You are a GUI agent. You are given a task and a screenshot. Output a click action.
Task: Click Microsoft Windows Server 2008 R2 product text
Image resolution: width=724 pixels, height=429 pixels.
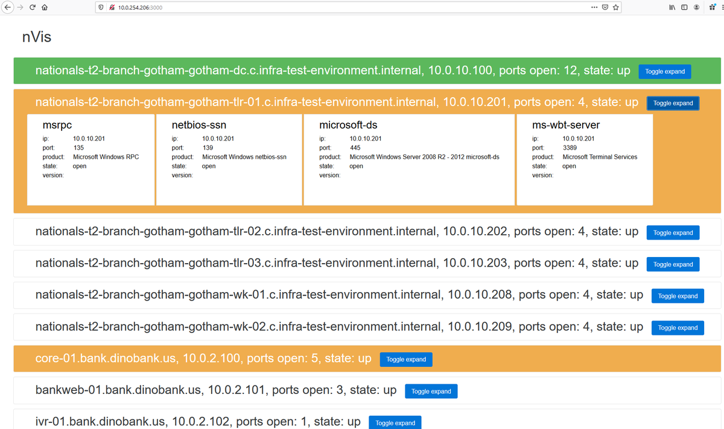[425, 157]
